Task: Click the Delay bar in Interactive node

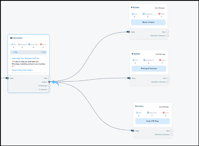Action: (x=28, y=52)
